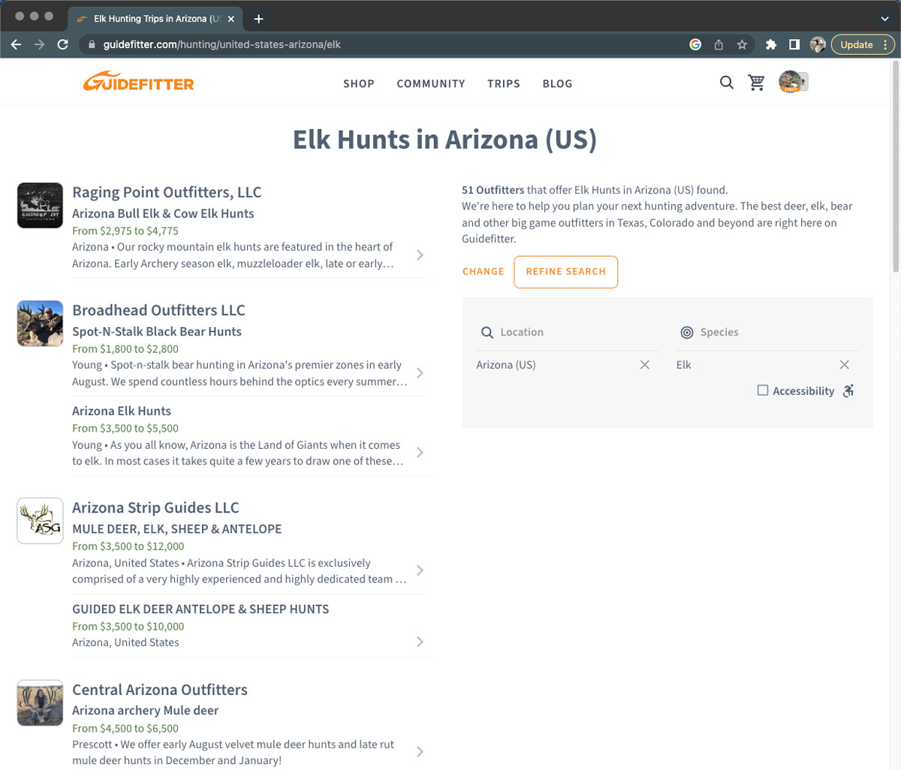Viewport: 901px width, 770px height.
Task: Open Central Arizona Outfitters
Action: (x=160, y=690)
